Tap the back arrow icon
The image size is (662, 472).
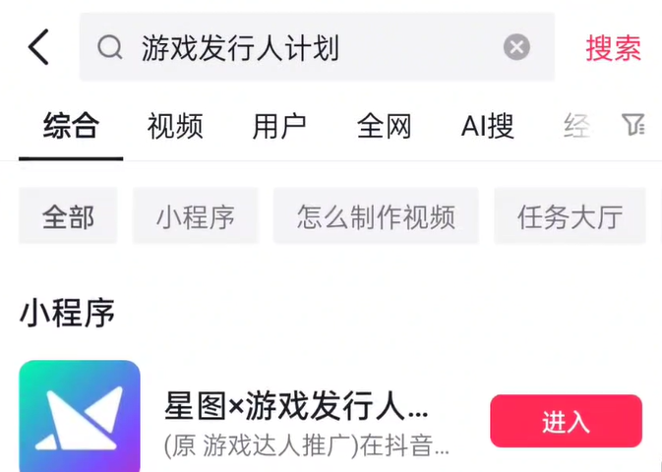[38, 47]
